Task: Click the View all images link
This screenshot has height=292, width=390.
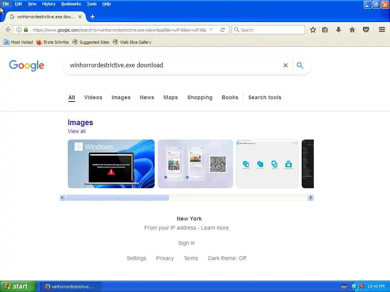Action: (77, 131)
